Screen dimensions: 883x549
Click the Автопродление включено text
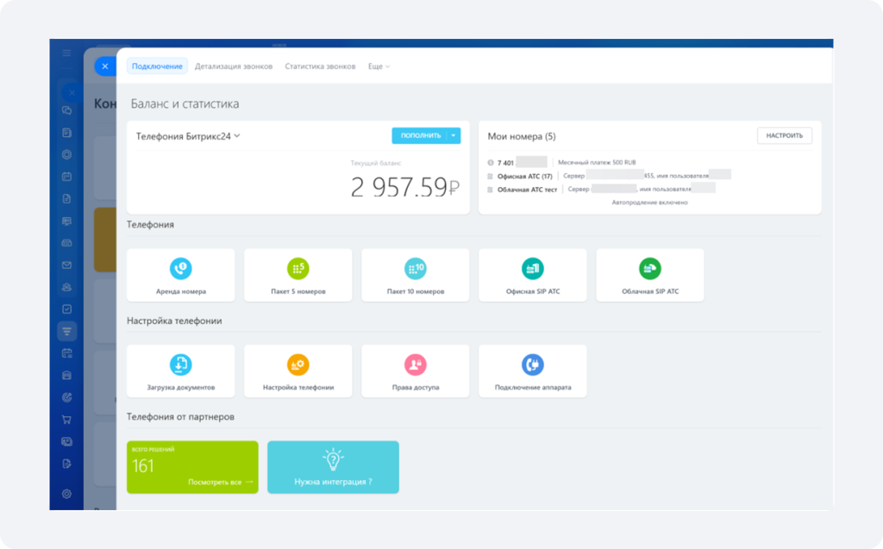coord(649,203)
